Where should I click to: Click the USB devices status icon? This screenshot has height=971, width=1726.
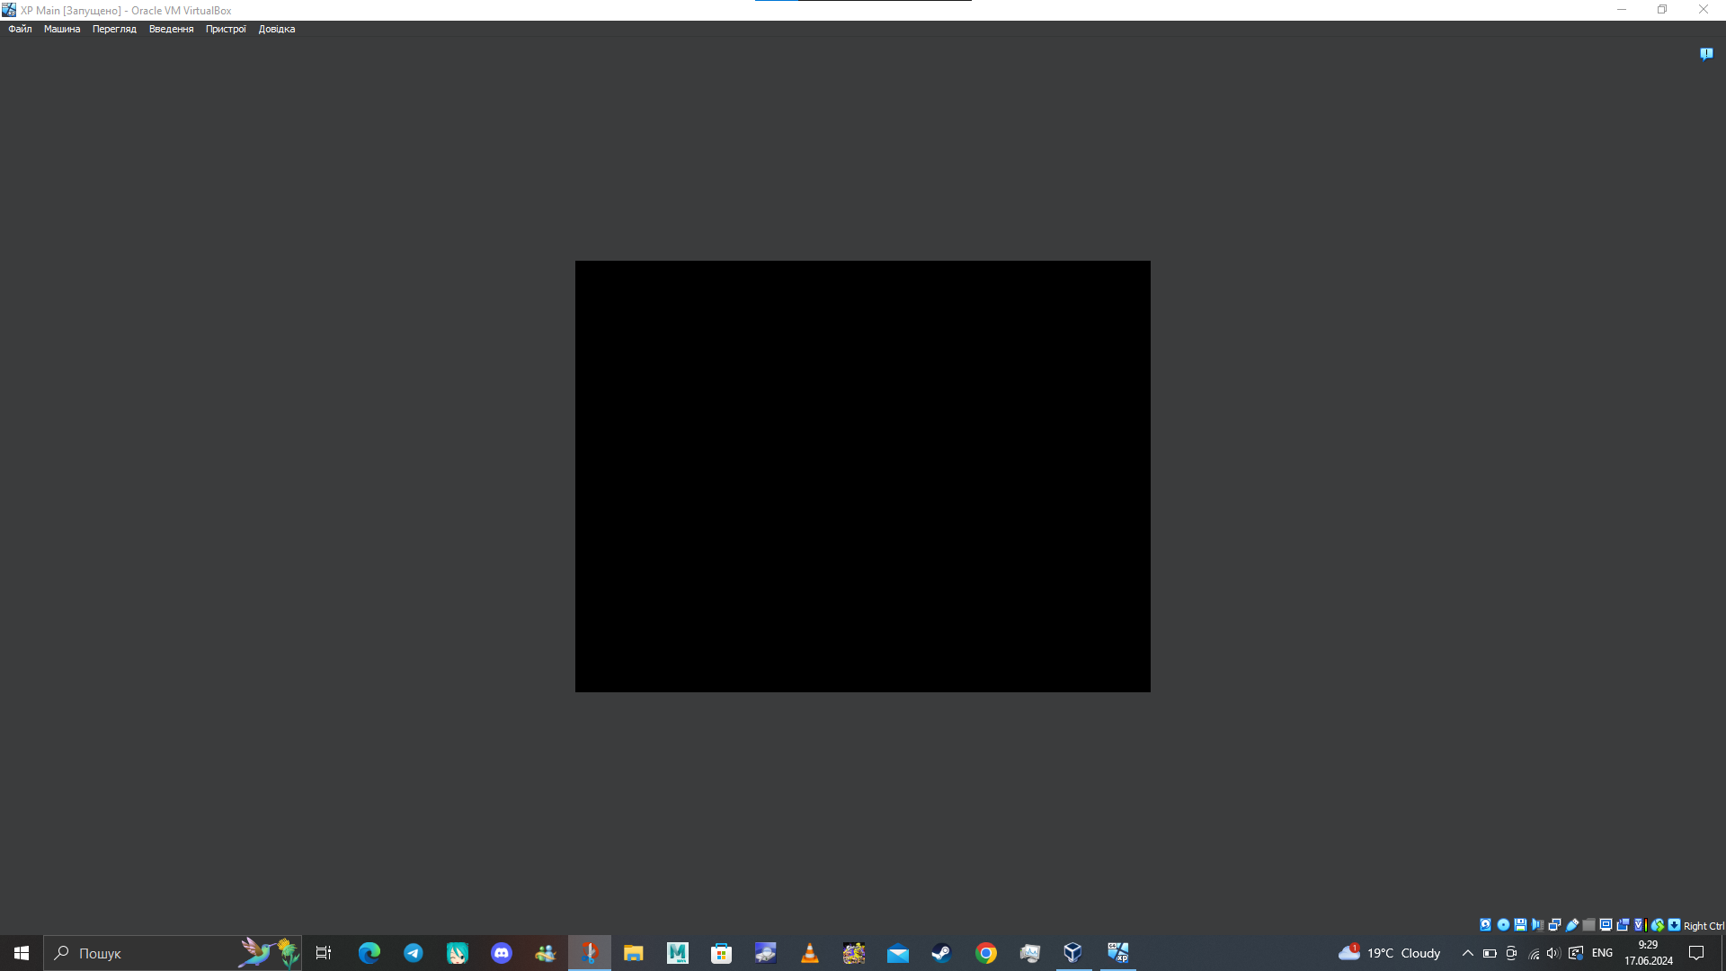1571,925
